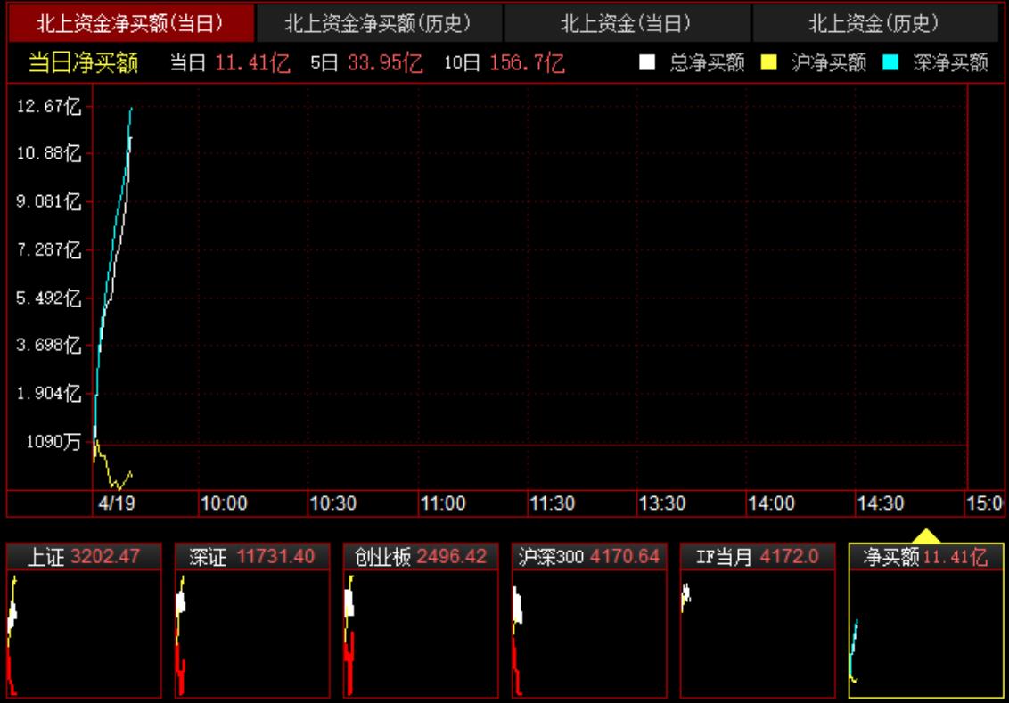Click the 13:30 time axis label
The image size is (1009, 703).
pos(662,503)
